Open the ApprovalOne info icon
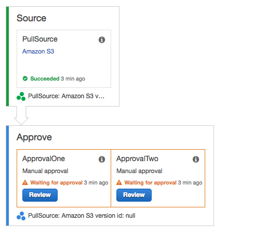The width and height of the screenshot is (253, 250). (102, 159)
